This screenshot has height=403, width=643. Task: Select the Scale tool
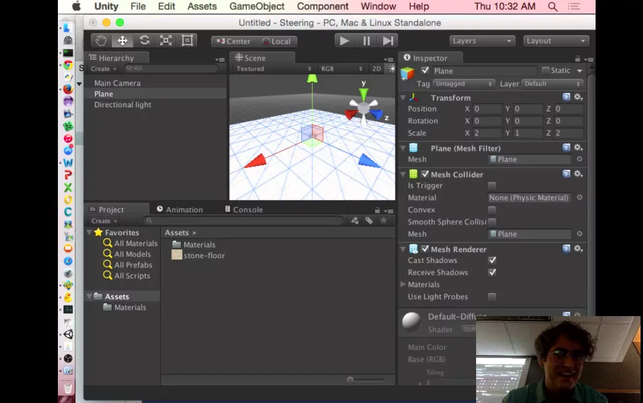(x=166, y=41)
